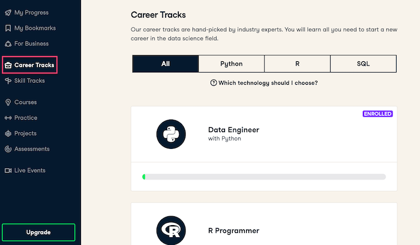The width and height of the screenshot is (420, 245).
Task: Click the Assessments sidebar icon
Action: click(8, 149)
